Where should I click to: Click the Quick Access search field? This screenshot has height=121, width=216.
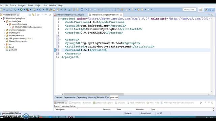tap(189, 9)
